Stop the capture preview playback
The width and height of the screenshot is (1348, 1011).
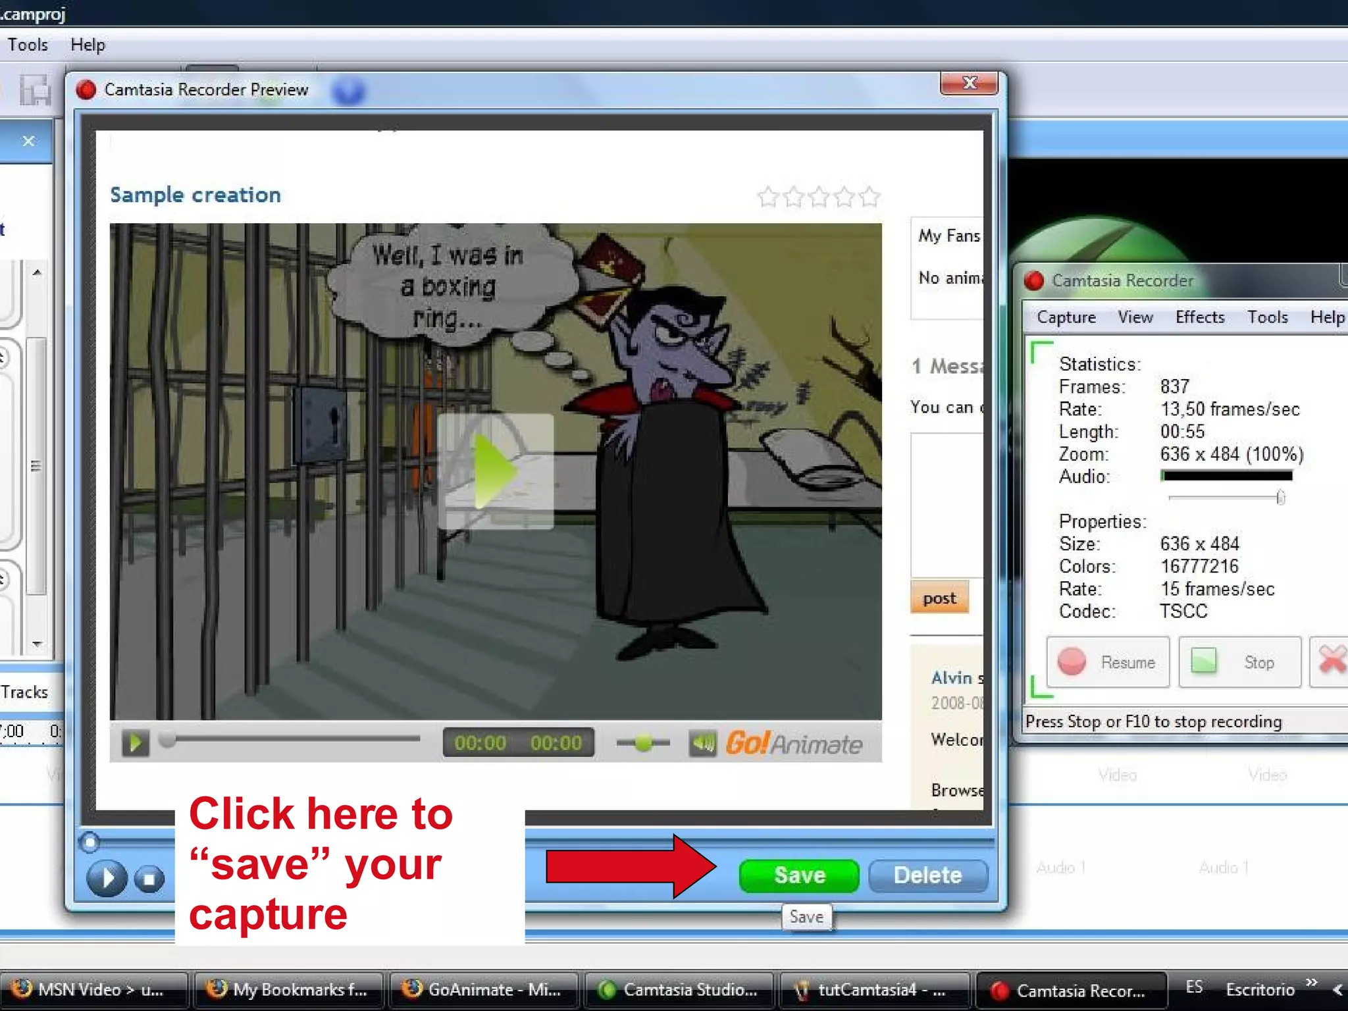(x=149, y=879)
